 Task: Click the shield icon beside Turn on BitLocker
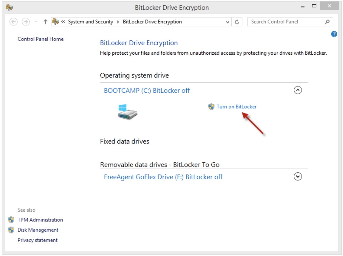(211, 107)
